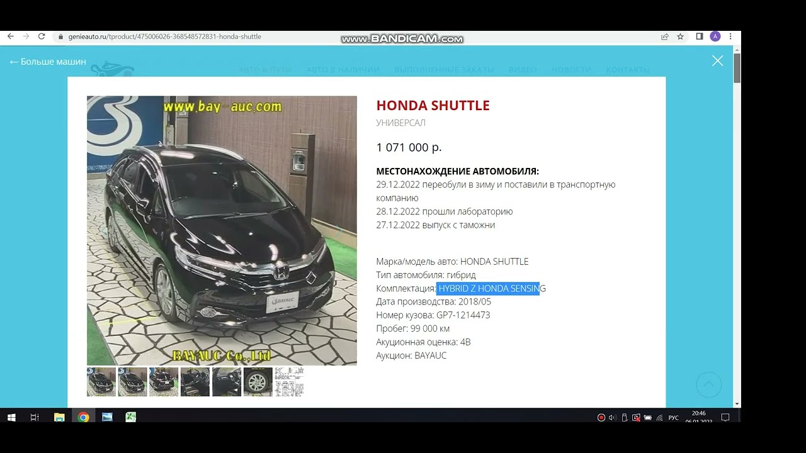Click the Пробег: 99 000 км line
806x453 pixels.
413,328
